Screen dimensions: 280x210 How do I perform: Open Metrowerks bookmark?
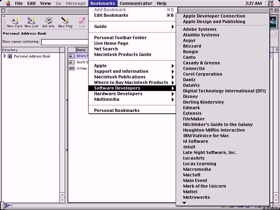coord(223,197)
